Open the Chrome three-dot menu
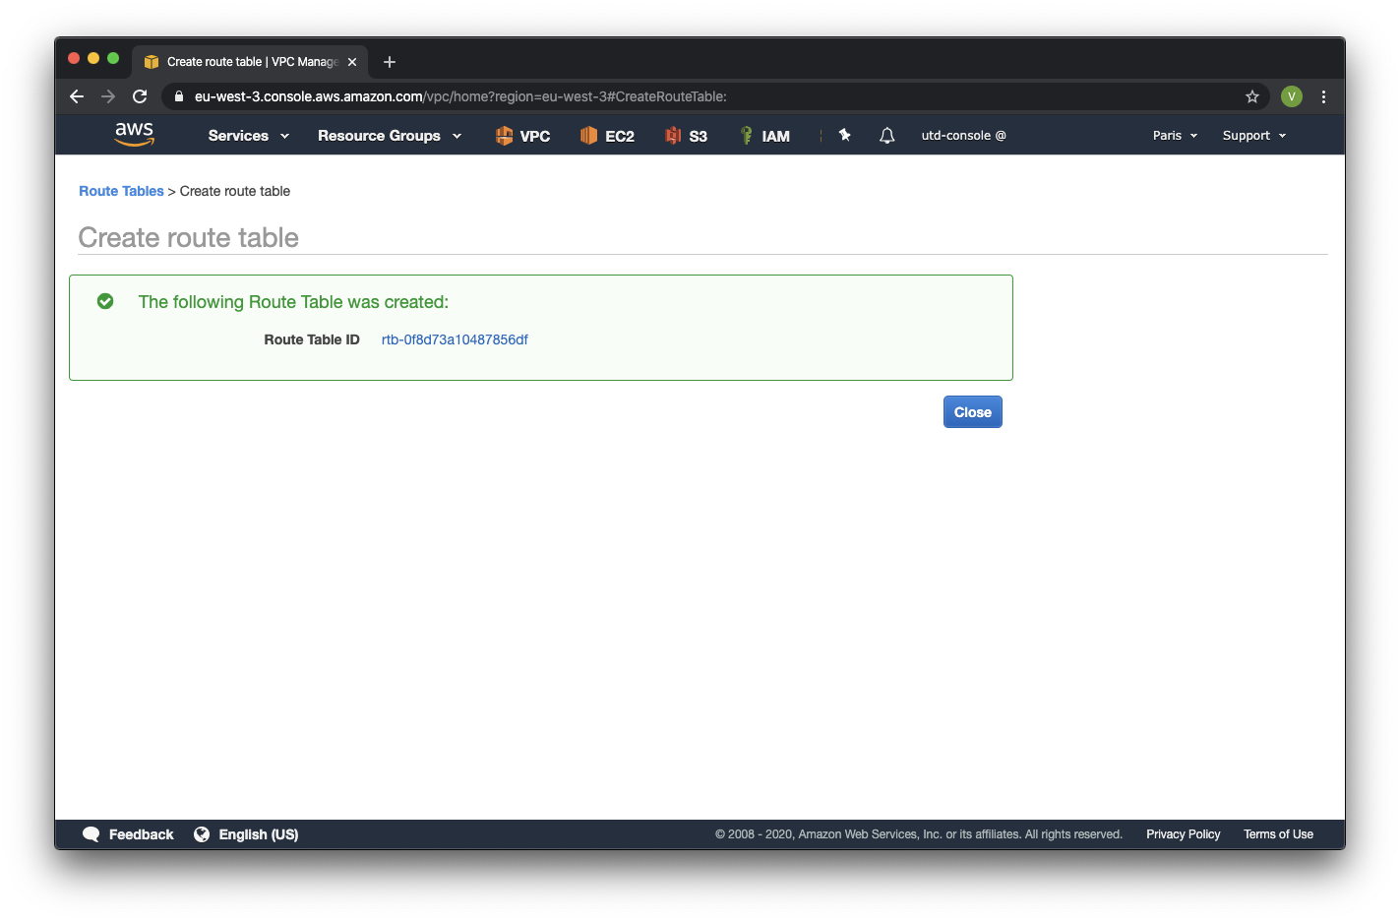The height and width of the screenshot is (922, 1400). pos(1323,96)
